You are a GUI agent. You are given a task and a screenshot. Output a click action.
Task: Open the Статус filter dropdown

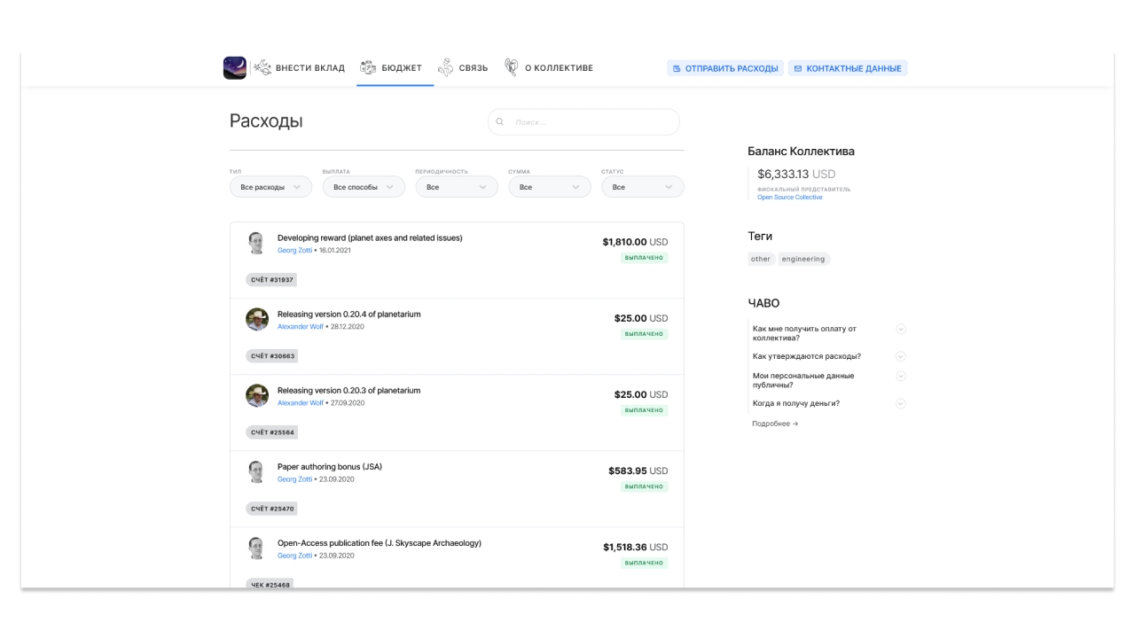point(642,187)
